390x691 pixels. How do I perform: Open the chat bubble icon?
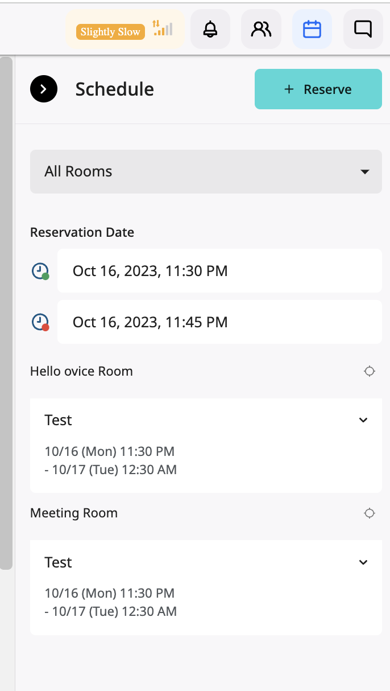(363, 29)
